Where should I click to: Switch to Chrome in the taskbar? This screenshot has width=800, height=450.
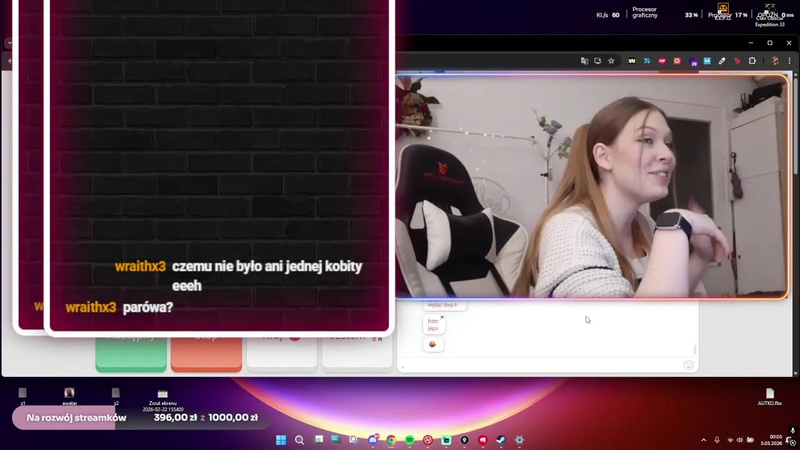[391, 440]
